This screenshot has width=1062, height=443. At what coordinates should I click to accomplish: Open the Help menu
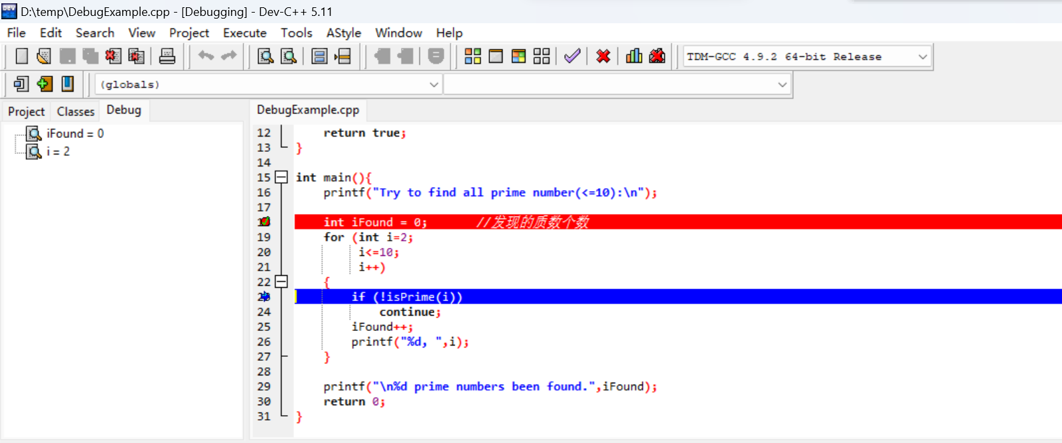pyautogui.click(x=449, y=32)
